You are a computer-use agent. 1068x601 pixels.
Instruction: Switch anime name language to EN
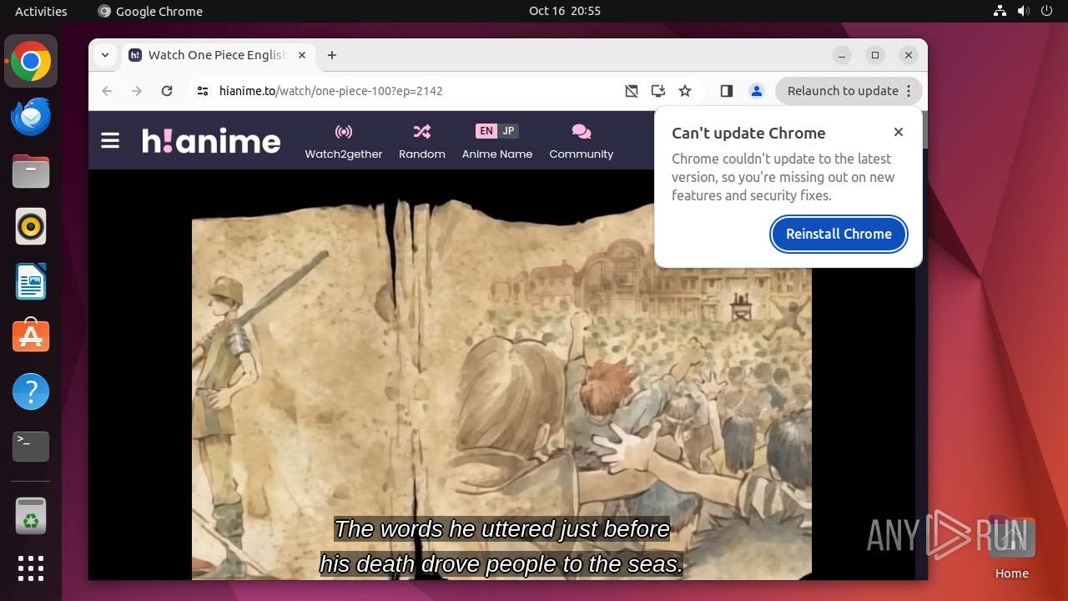[486, 131]
